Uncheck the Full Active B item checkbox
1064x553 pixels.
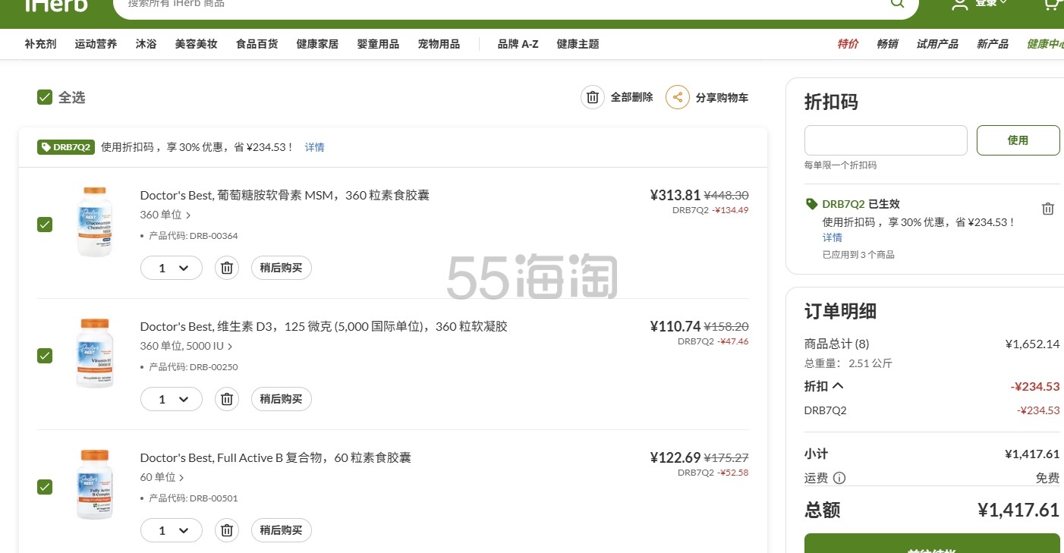(45, 487)
